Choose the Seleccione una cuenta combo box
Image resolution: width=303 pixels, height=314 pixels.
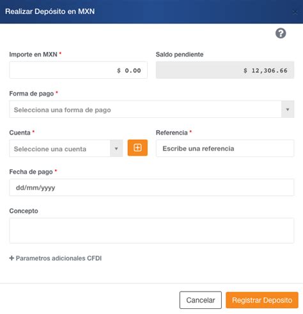tap(66, 149)
